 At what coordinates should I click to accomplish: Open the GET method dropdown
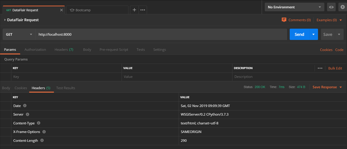(19, 35)
